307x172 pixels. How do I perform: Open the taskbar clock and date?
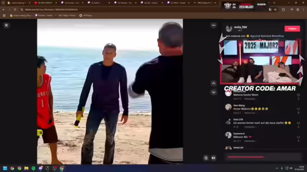[x=299, y=168]
